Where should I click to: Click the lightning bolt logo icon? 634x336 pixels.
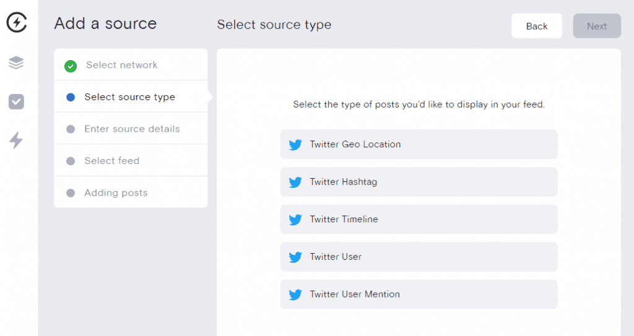tap(17, 22)
